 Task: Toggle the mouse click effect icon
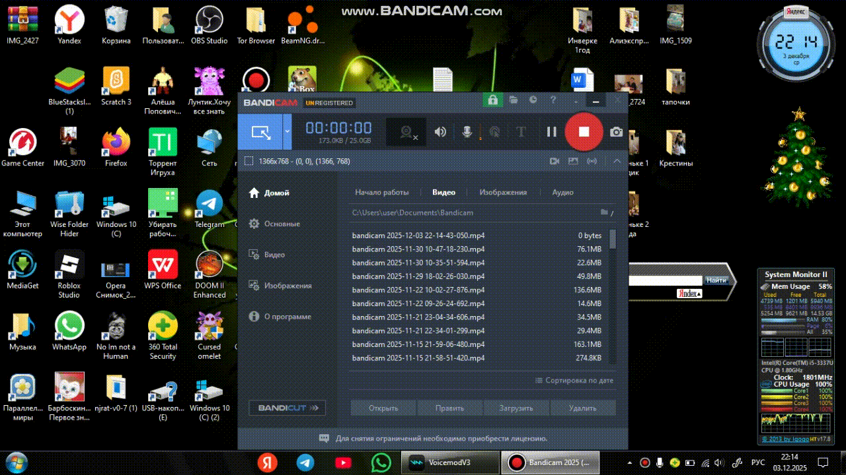494,132
